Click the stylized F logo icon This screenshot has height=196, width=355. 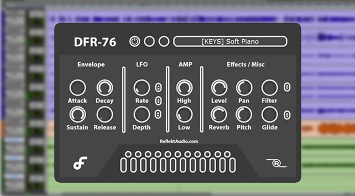tap(80, 163)
